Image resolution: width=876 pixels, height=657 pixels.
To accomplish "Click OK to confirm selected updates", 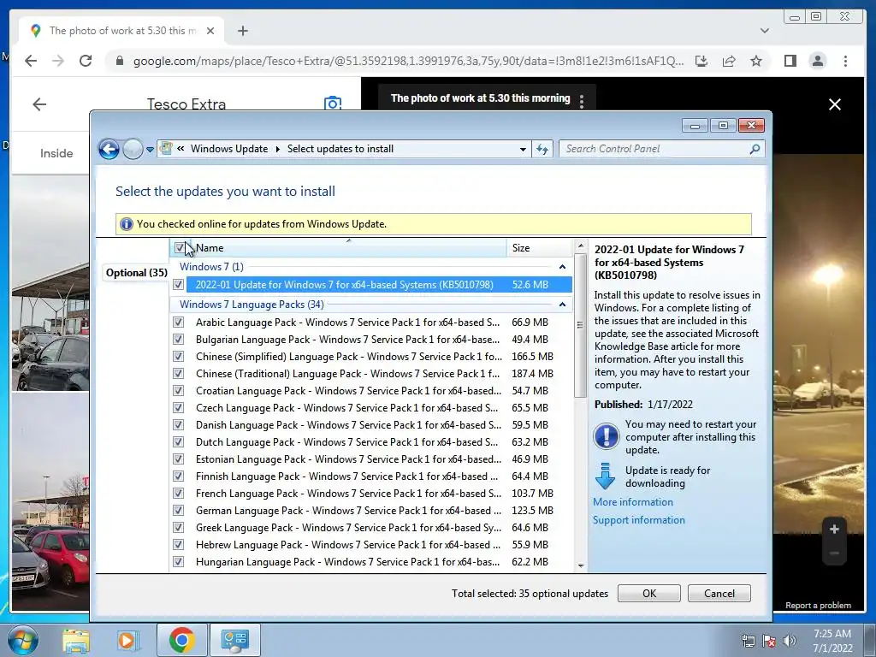I will point(649,594).
